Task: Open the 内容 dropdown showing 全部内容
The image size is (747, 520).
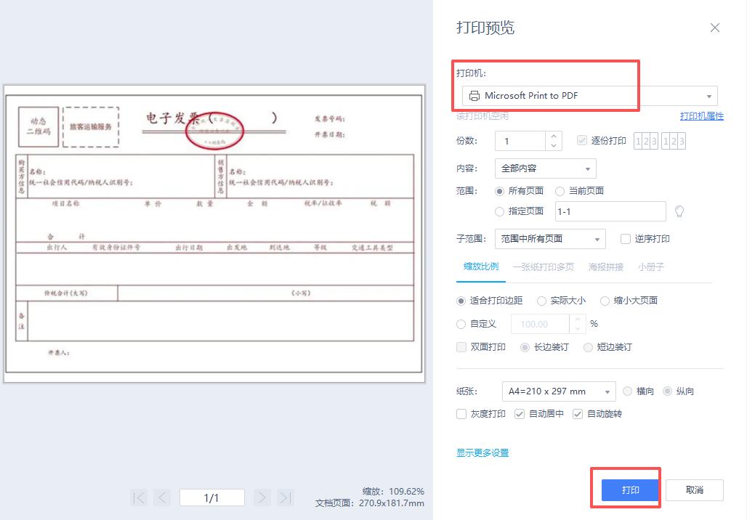Action: (545, 168)
